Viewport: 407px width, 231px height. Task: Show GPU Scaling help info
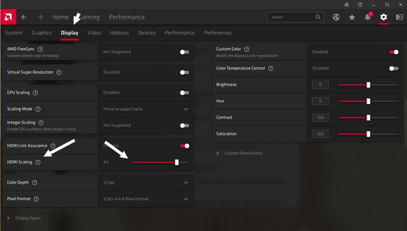click(x=36, y=93)
